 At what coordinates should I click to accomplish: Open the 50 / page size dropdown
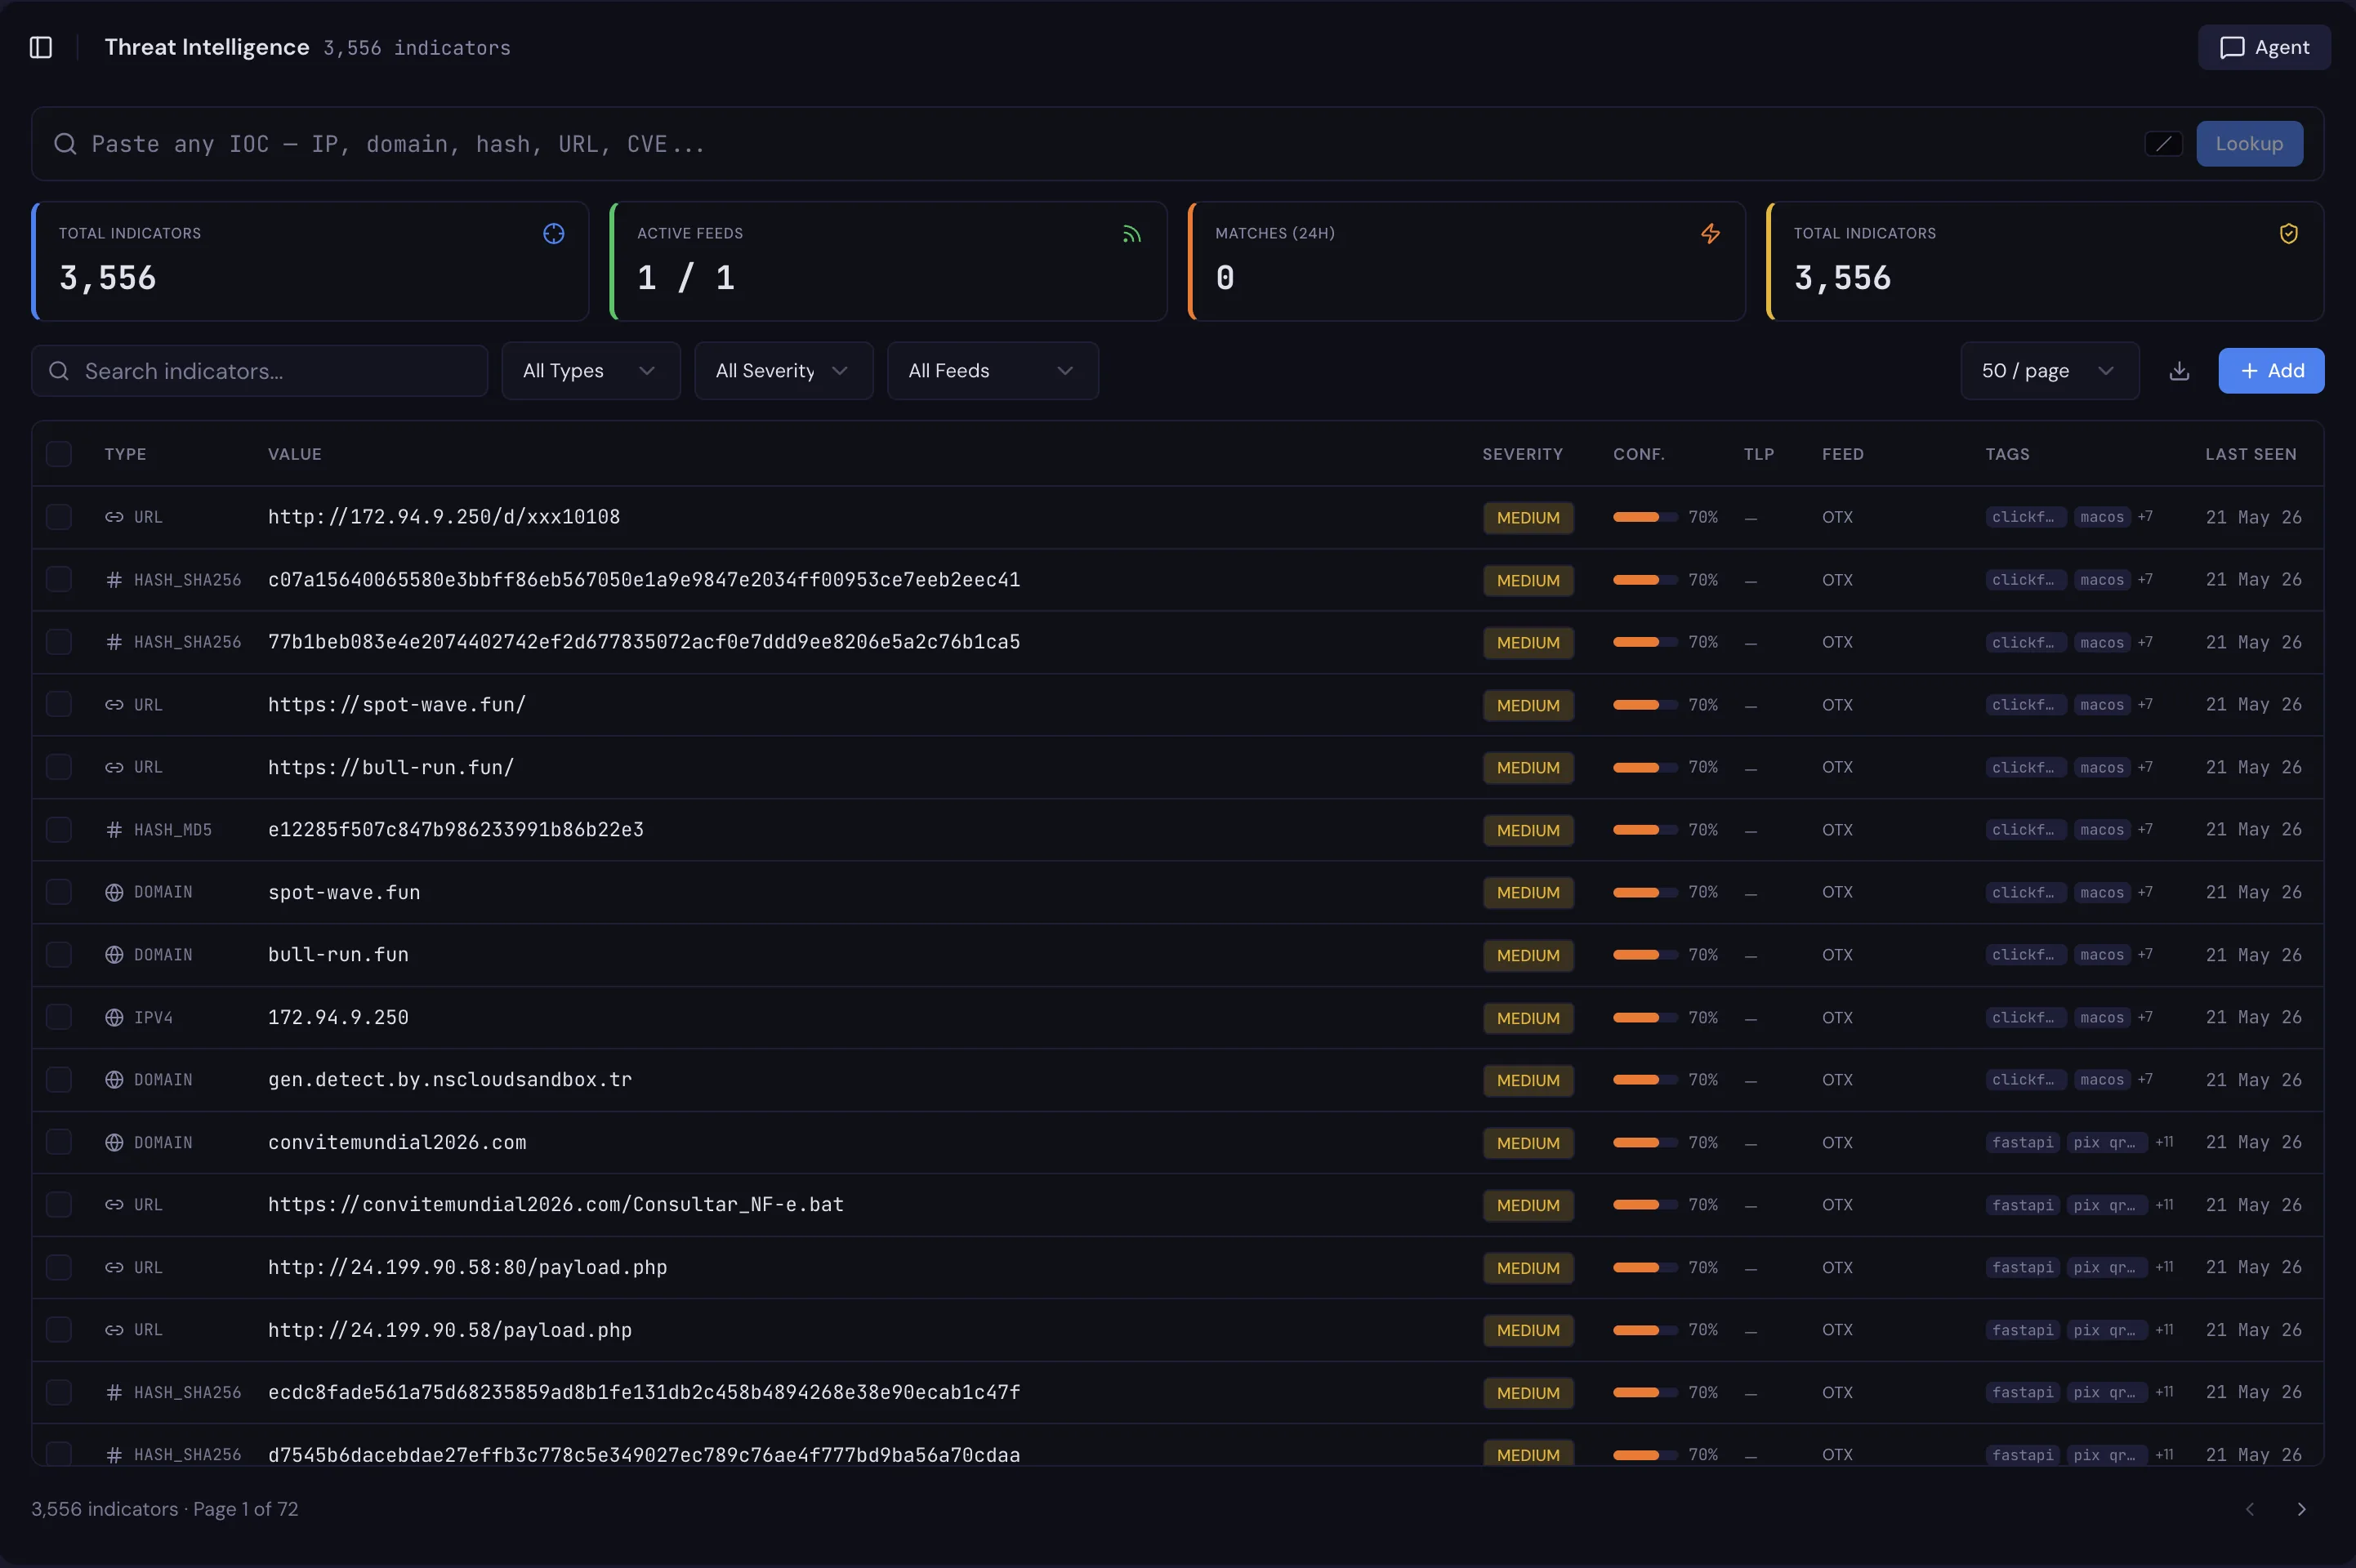pos(2049,371)
